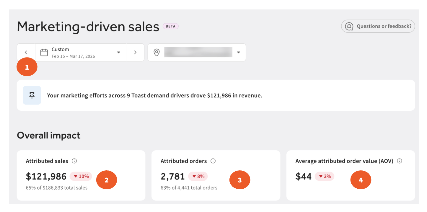Select the Attributed orders 2,781 value
The height and width of the screenshot is (212, 427).
point(173,176)
